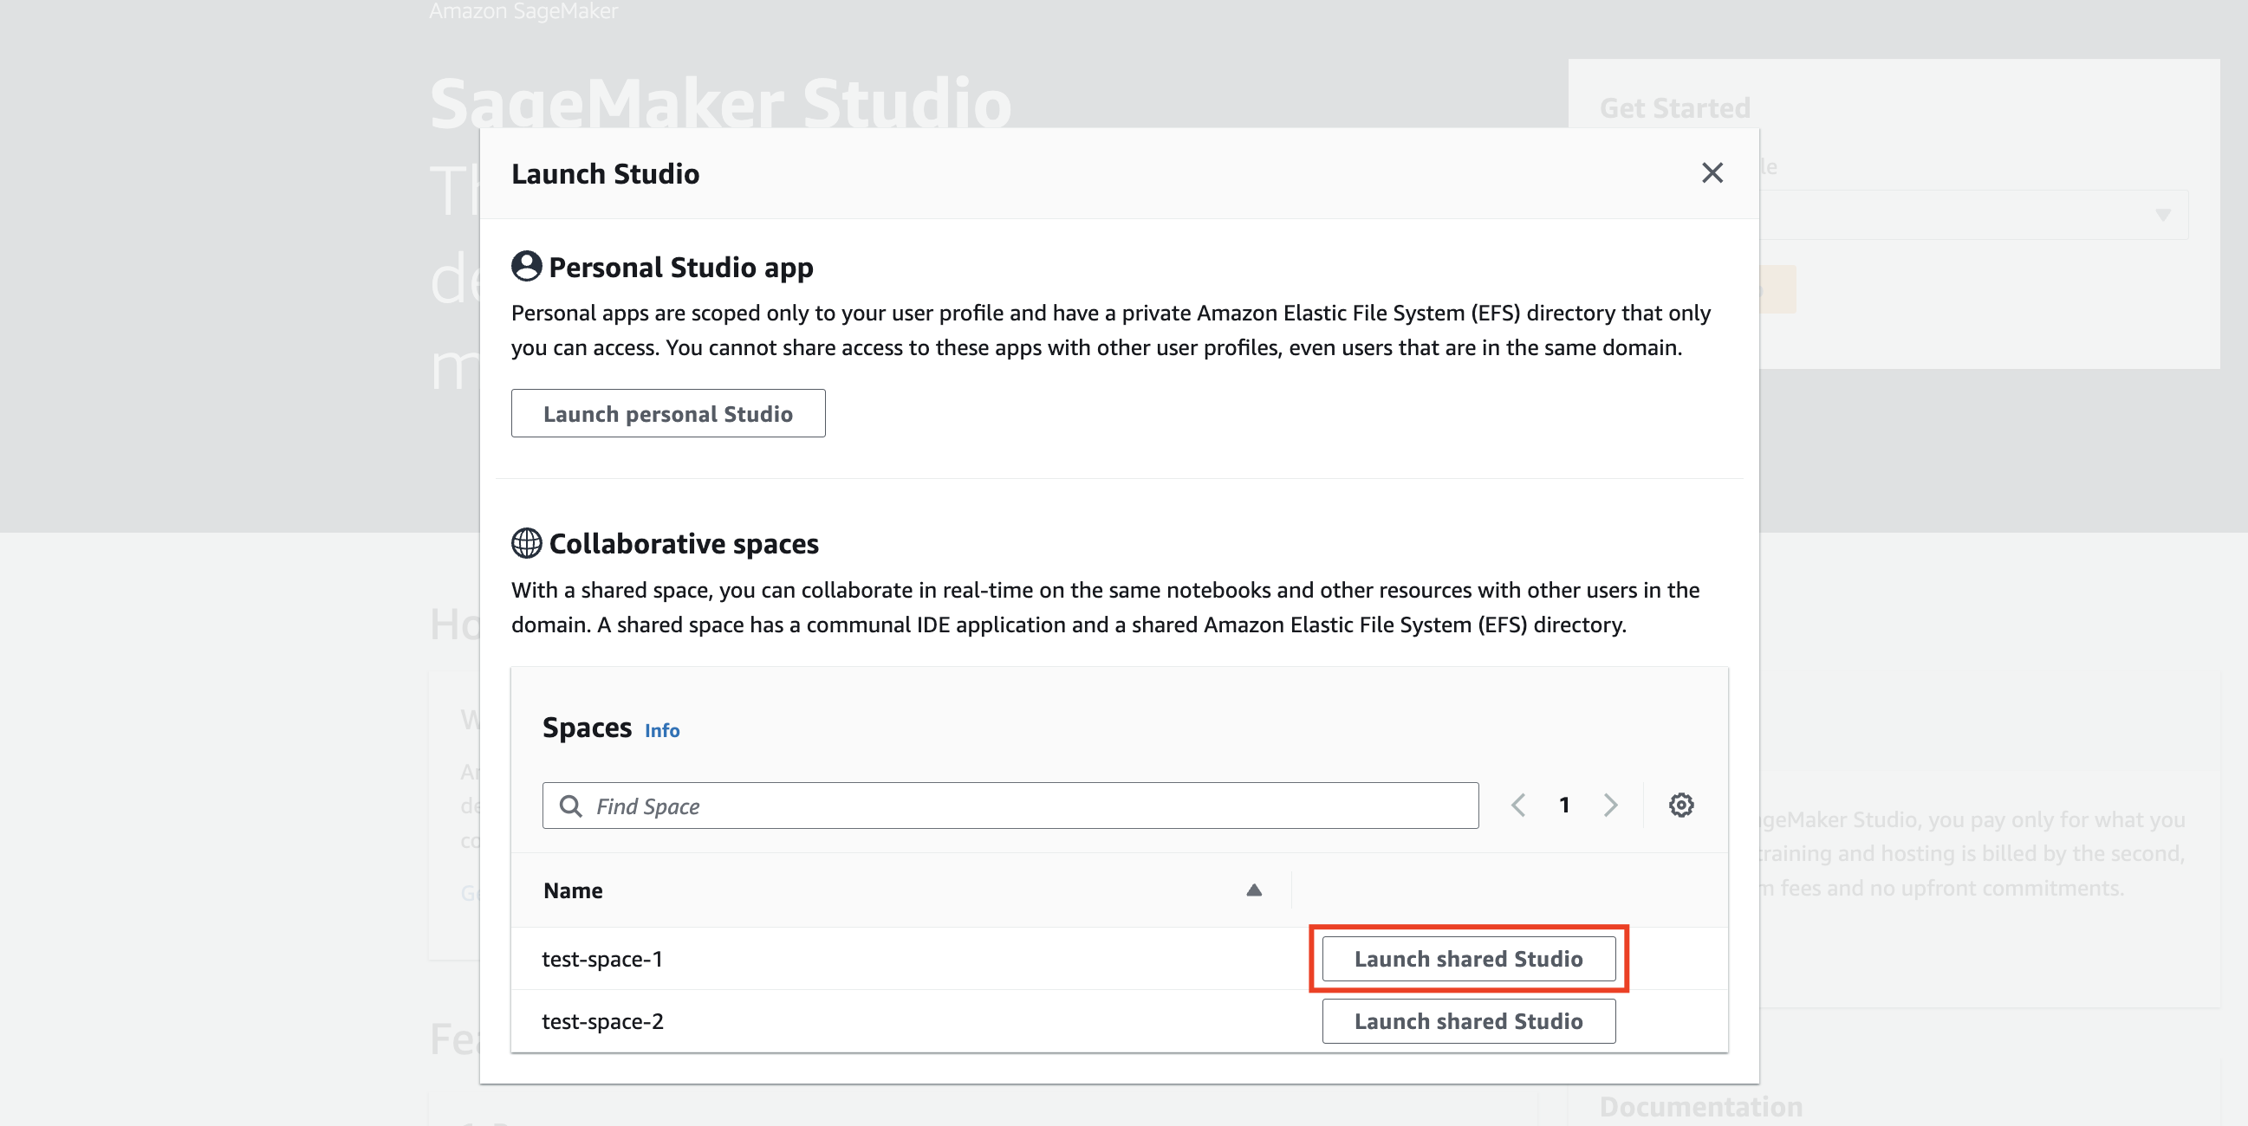This screenshot has height=1126, width=2248.
Task: Click the Collaborative spaces globe icon
Action: [x=526, y=542]
